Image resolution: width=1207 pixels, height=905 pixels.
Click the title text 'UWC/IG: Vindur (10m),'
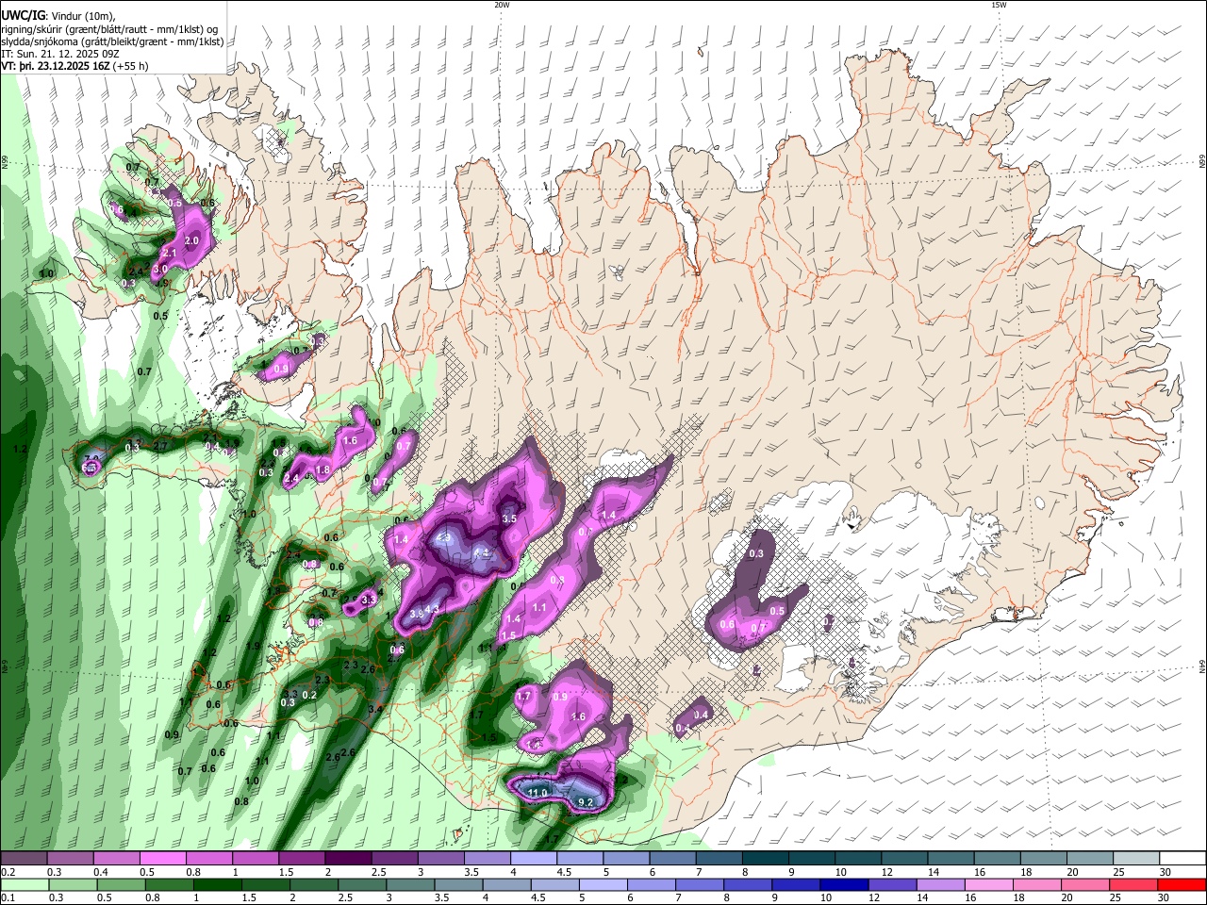(x=59, y=15)
